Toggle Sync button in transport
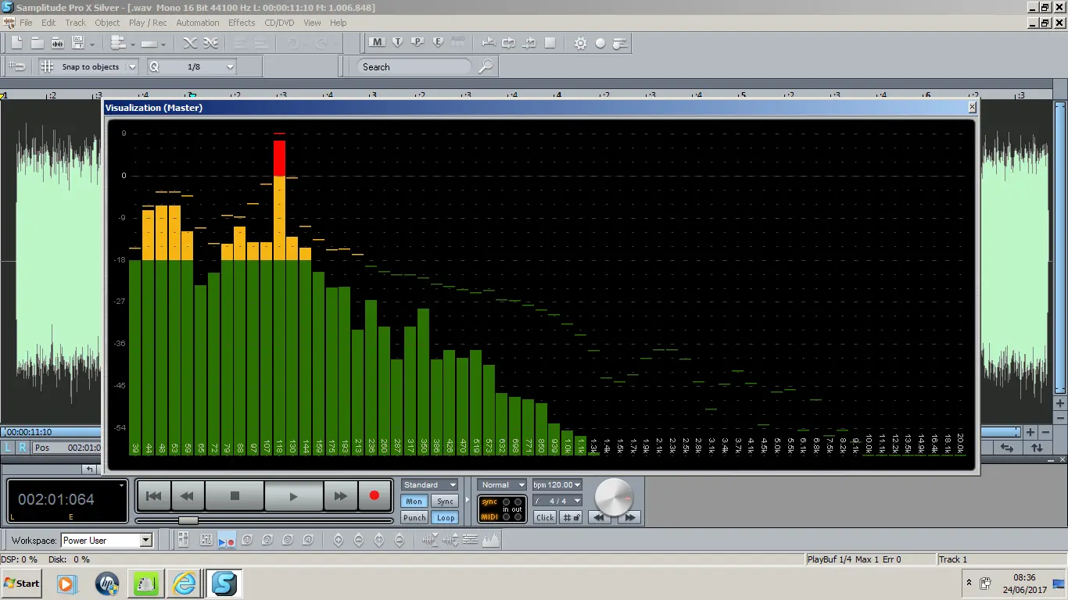1068x600 pixels. click(445, 502)
